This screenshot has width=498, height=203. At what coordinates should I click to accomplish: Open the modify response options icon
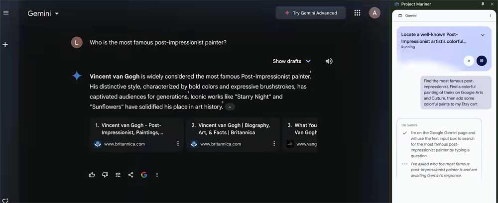click(x=118, y=175)
